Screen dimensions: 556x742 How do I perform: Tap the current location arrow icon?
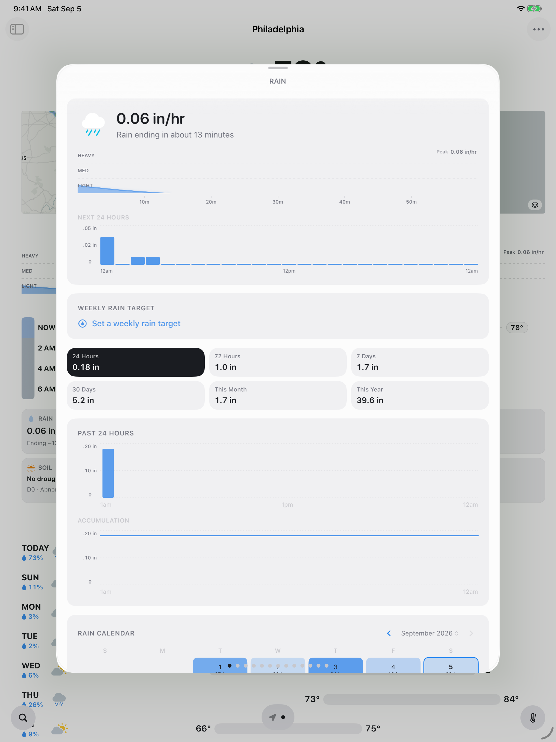click(273, 717)
